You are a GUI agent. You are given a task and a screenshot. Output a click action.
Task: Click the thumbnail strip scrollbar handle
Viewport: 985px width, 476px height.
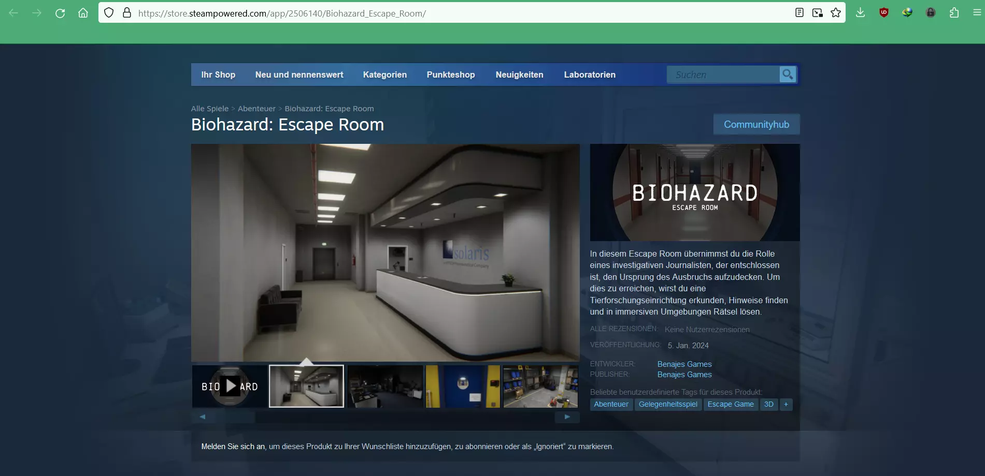pyautogui.click(x=236, y=417)
